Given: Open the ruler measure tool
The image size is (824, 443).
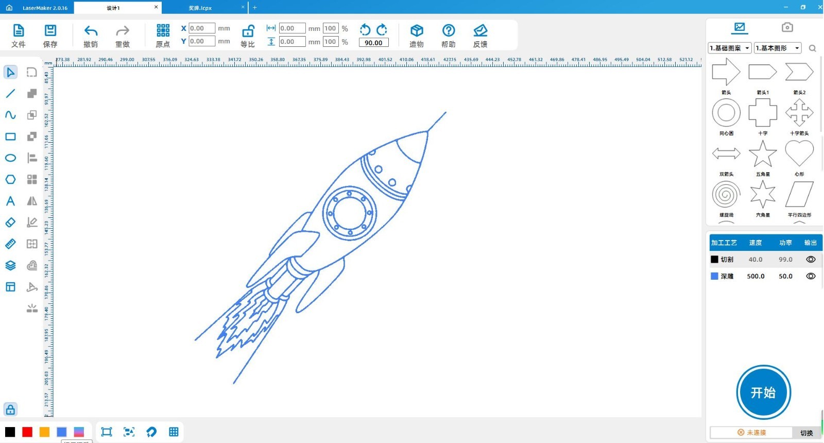Looking at the screenshot, I should pos(10,244).
